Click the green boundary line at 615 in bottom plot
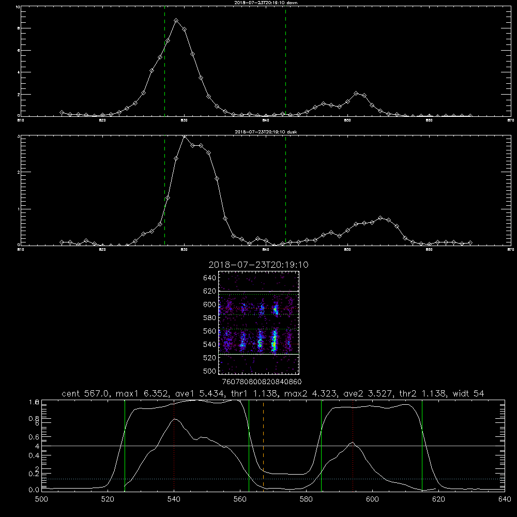517x517 pixels. coord(422,445)
